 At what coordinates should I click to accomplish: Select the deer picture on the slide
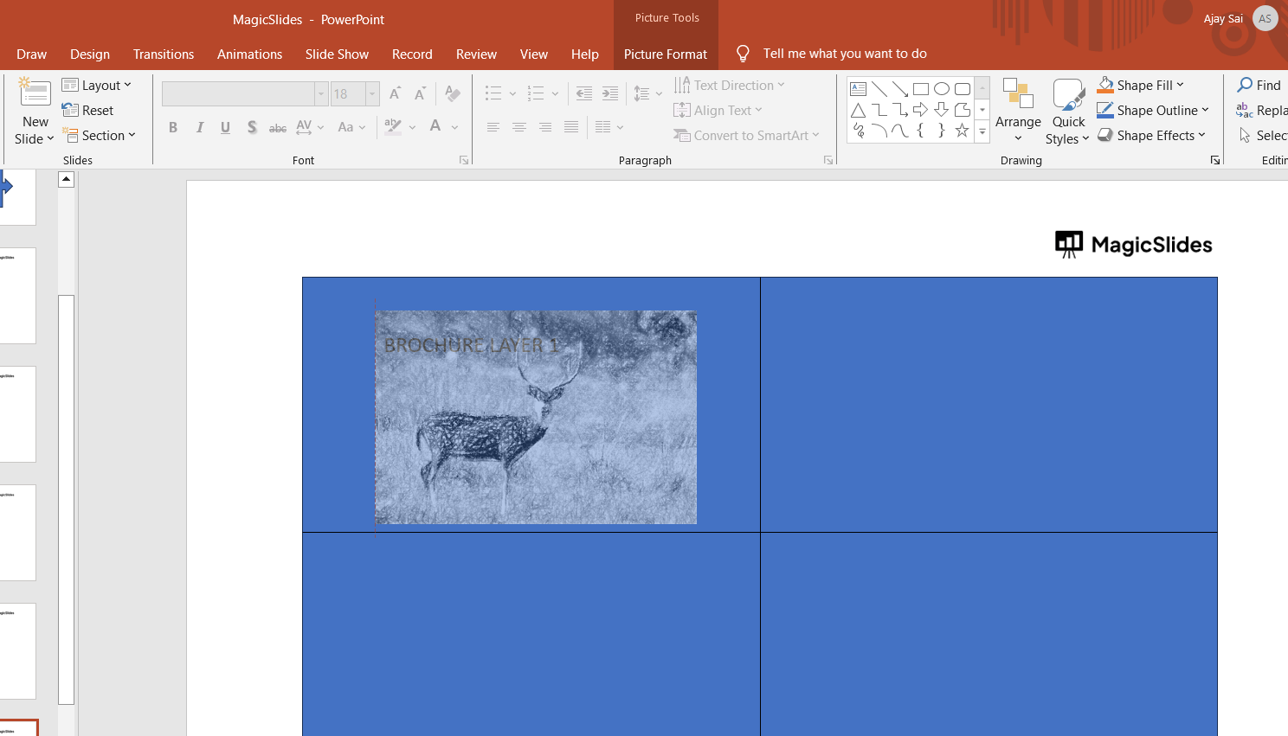(535, 417)
